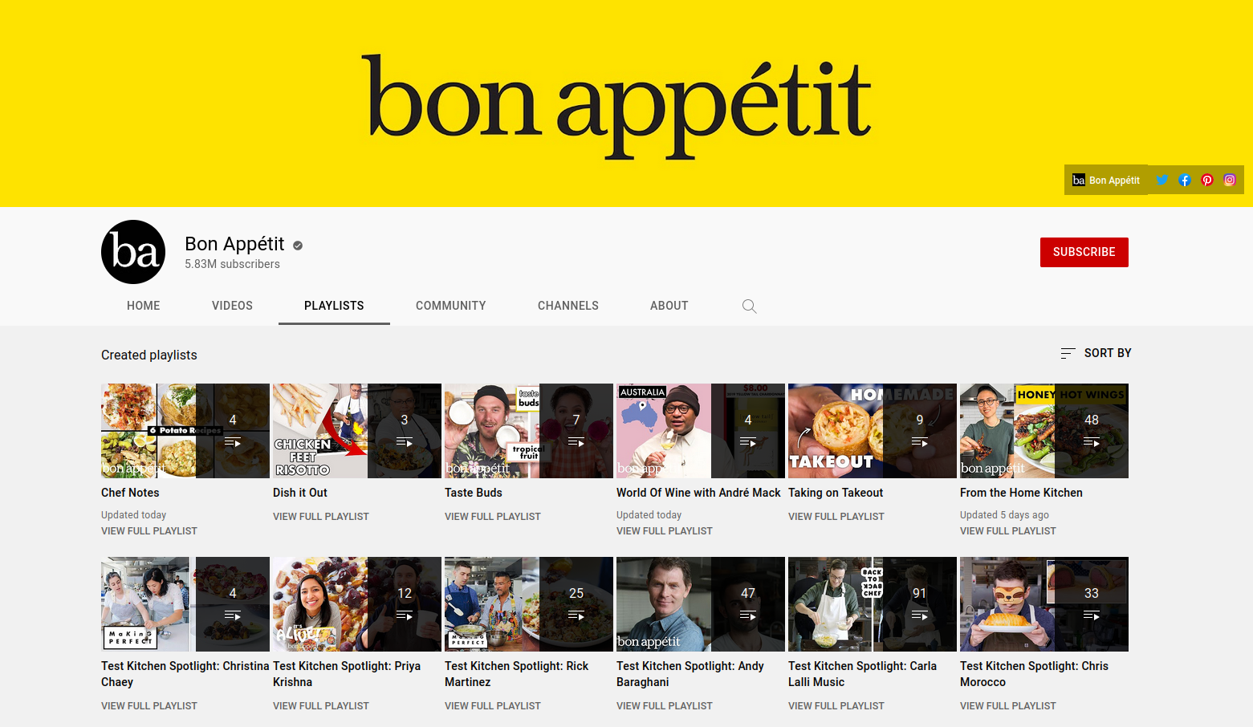Play all icon on Dish it Out thumbnail
The width and height of the screenshot is (1253, 727).
[405, 442]
